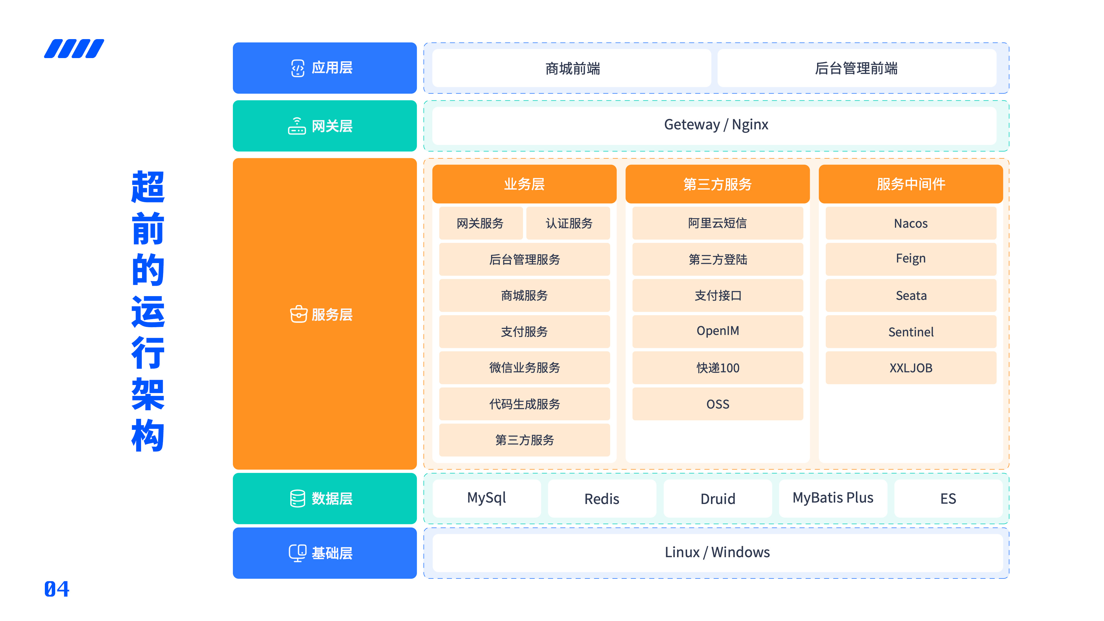
Task: Click the 快递100 cell
Action: (718, 368)
